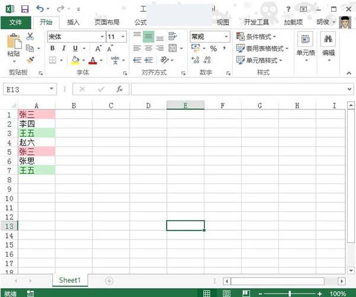
Task: Open the 单元格 cells group dropdown
Action: 306,48
